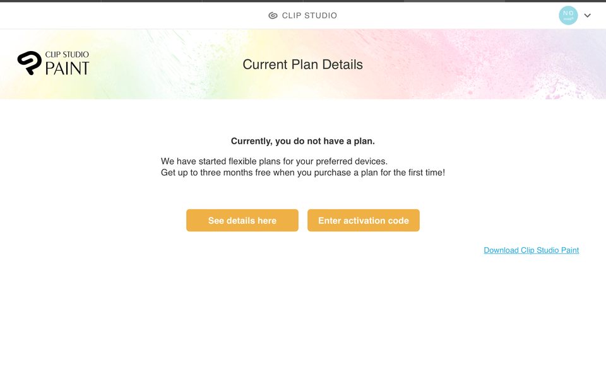Click the 'Enter activation code' button
The image size is (606, 370).
(364, 220)
